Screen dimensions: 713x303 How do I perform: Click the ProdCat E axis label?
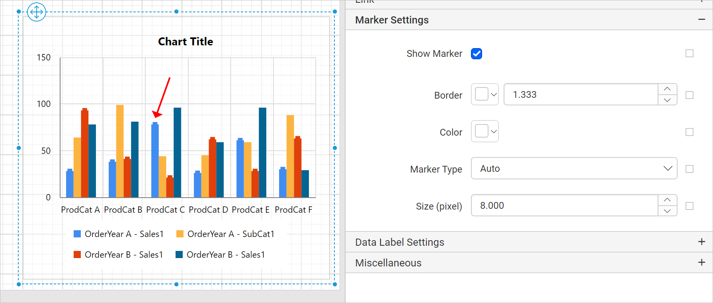pos(251,210)
